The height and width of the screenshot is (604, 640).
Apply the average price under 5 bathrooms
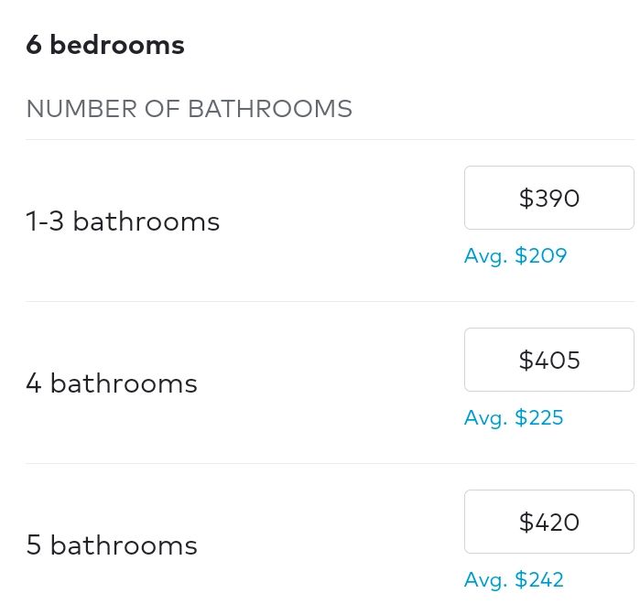[x=514, y=579]
